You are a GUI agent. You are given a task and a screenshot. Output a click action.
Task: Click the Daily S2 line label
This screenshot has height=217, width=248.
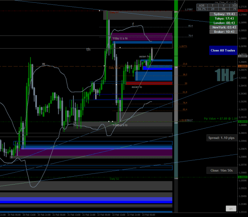114,179
